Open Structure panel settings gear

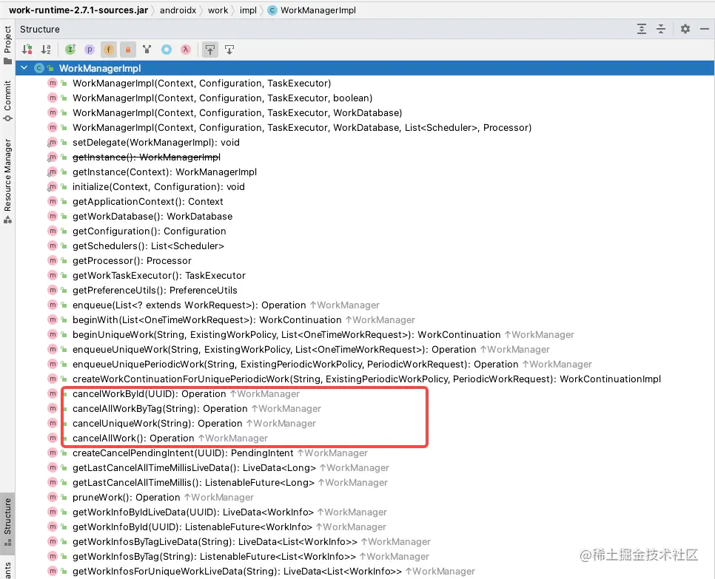coord(685,29)
